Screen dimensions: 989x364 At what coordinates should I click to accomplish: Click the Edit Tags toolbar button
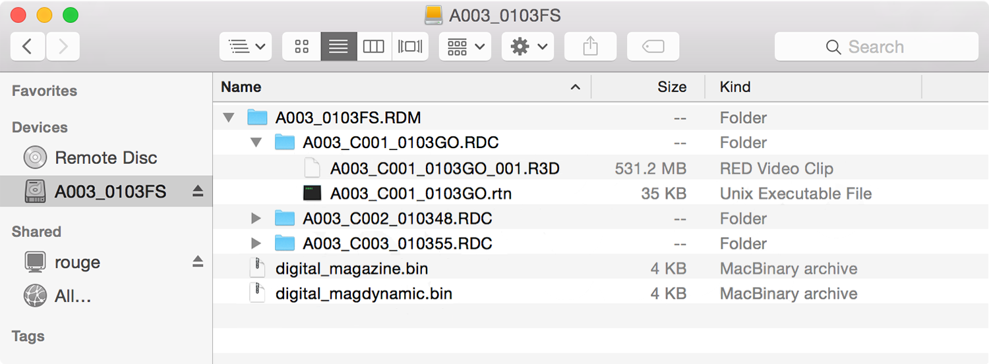(x=653, y=47)
